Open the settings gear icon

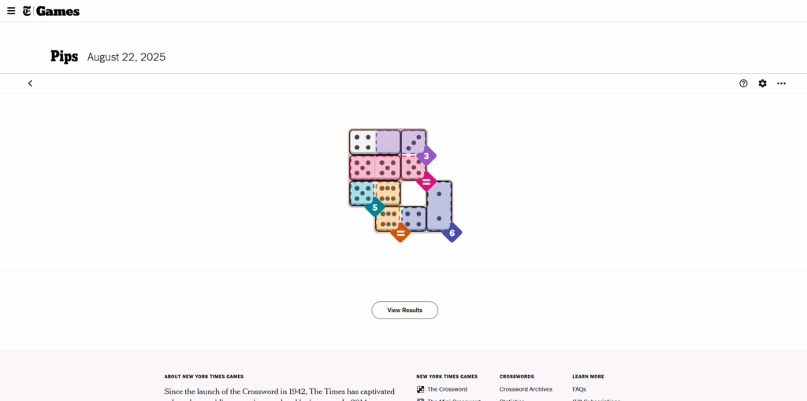tap(762, 83)
